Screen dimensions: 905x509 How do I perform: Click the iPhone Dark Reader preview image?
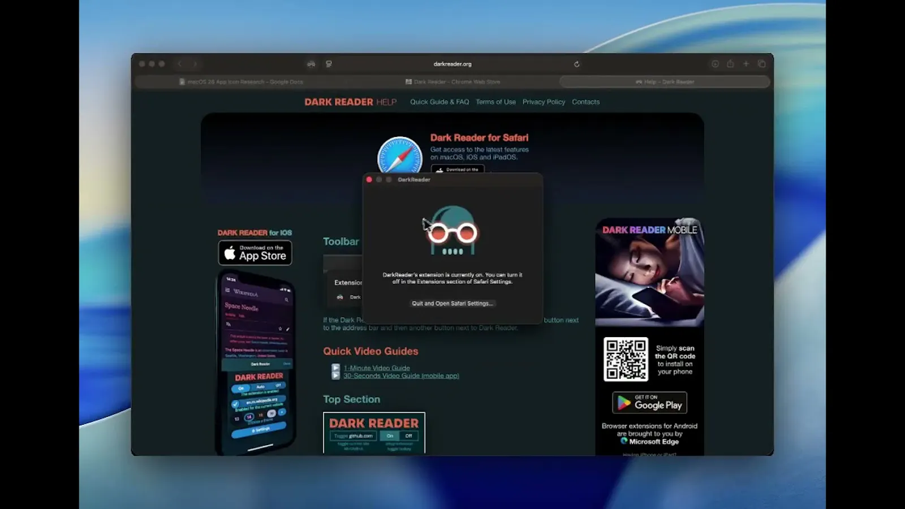pos(257,362)
